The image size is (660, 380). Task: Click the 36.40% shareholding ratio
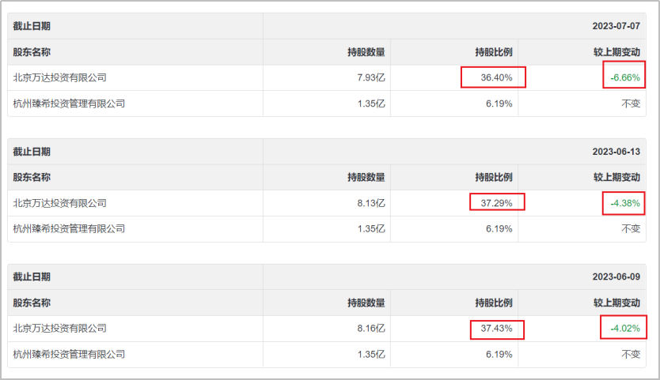[x=496, y=77]
